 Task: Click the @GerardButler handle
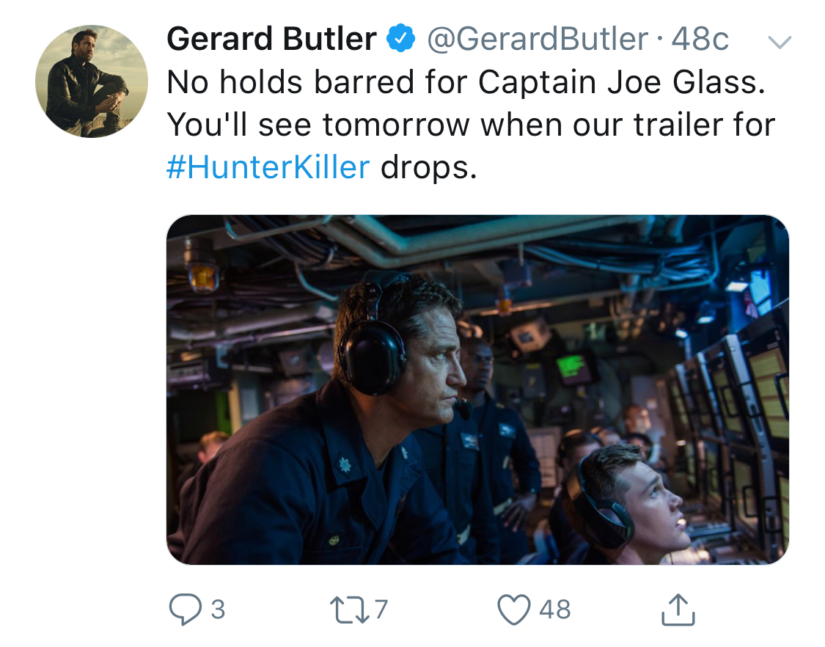coord(538,40)
